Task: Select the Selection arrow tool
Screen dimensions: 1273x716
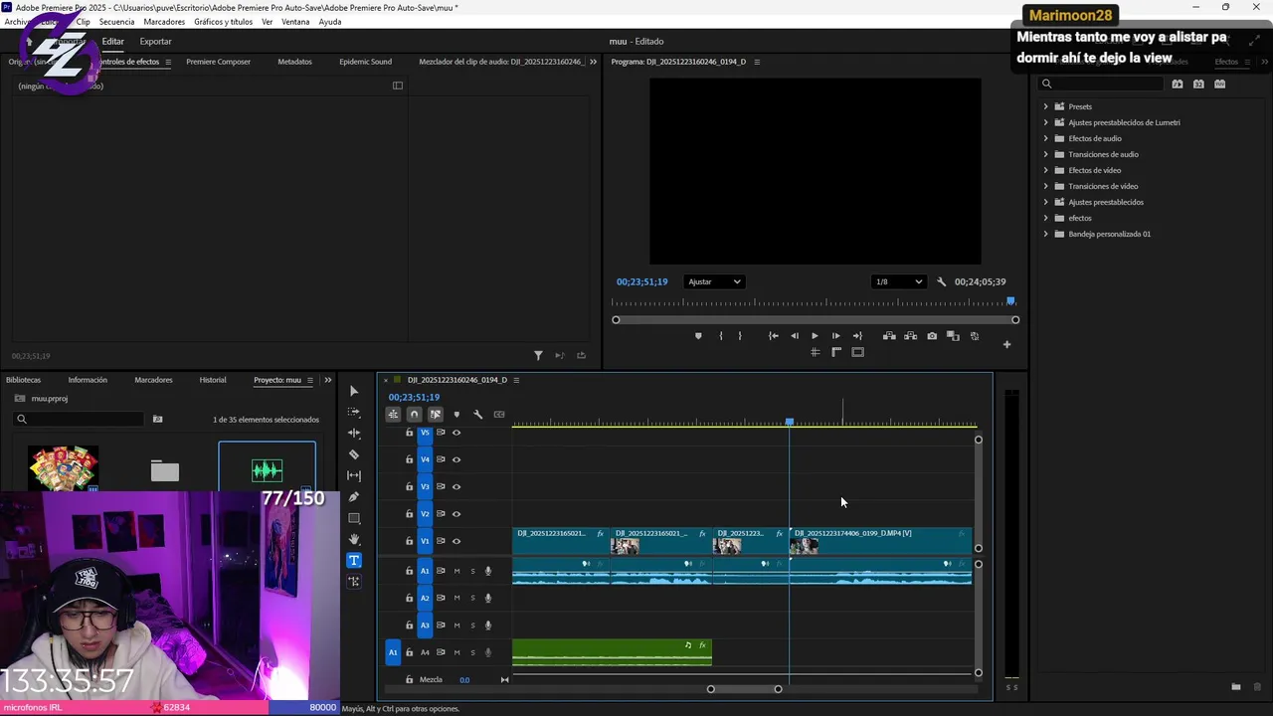Action: [x=354, y=391]
